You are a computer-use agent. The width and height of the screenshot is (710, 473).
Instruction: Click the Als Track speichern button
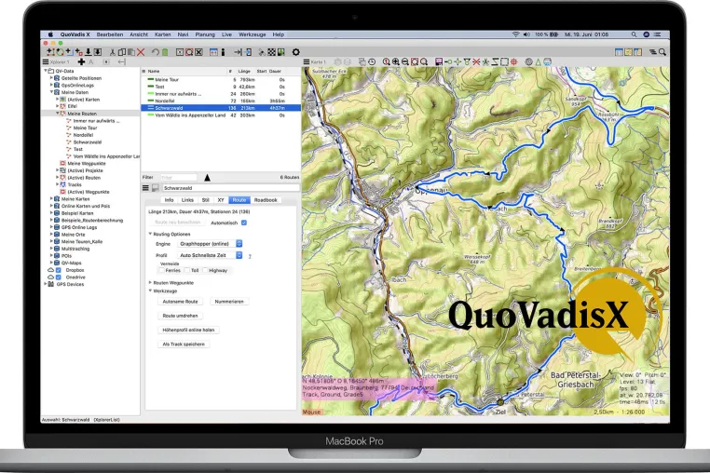184,344
